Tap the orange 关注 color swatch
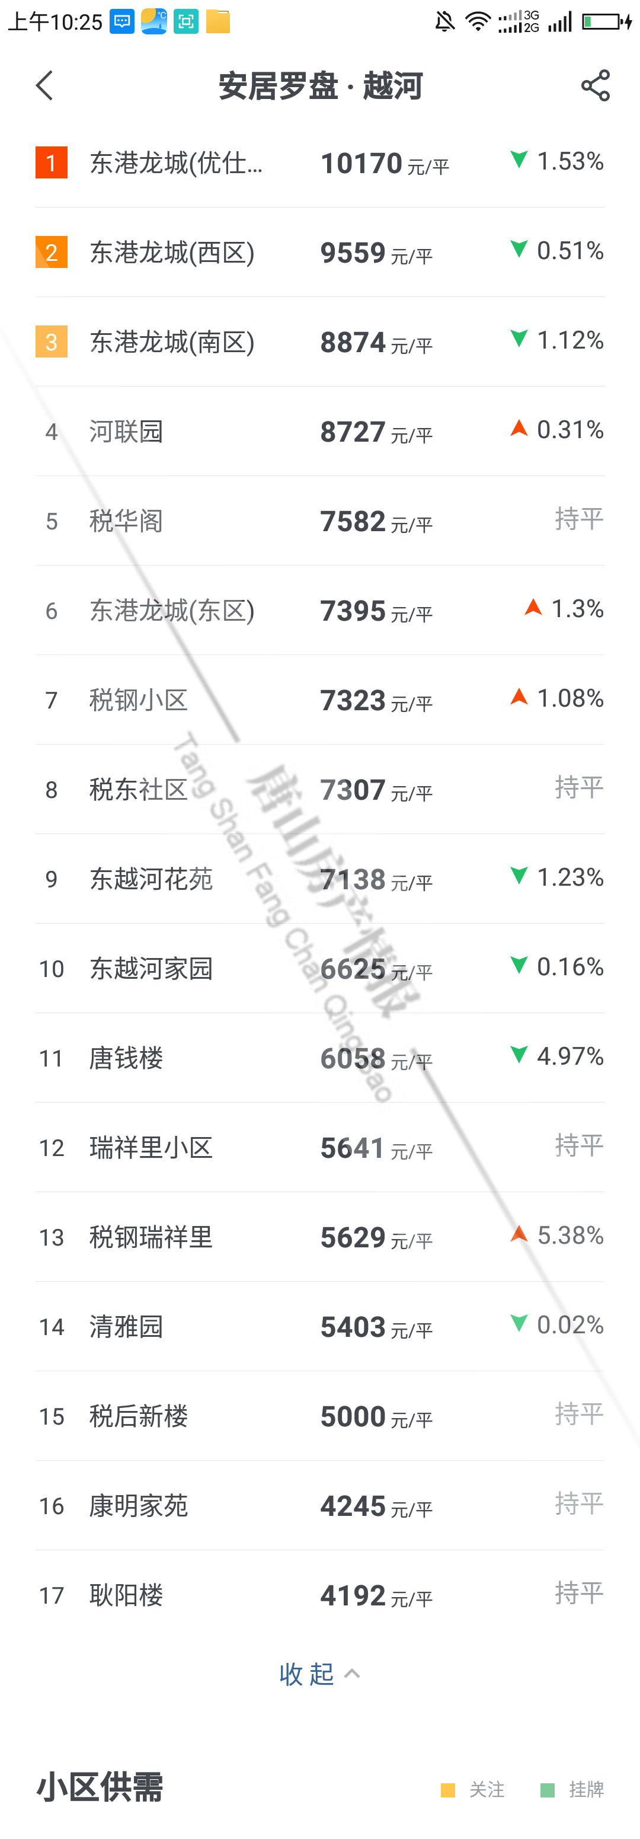Viewport: 640px width, 1839px height. pos(448,1790)
